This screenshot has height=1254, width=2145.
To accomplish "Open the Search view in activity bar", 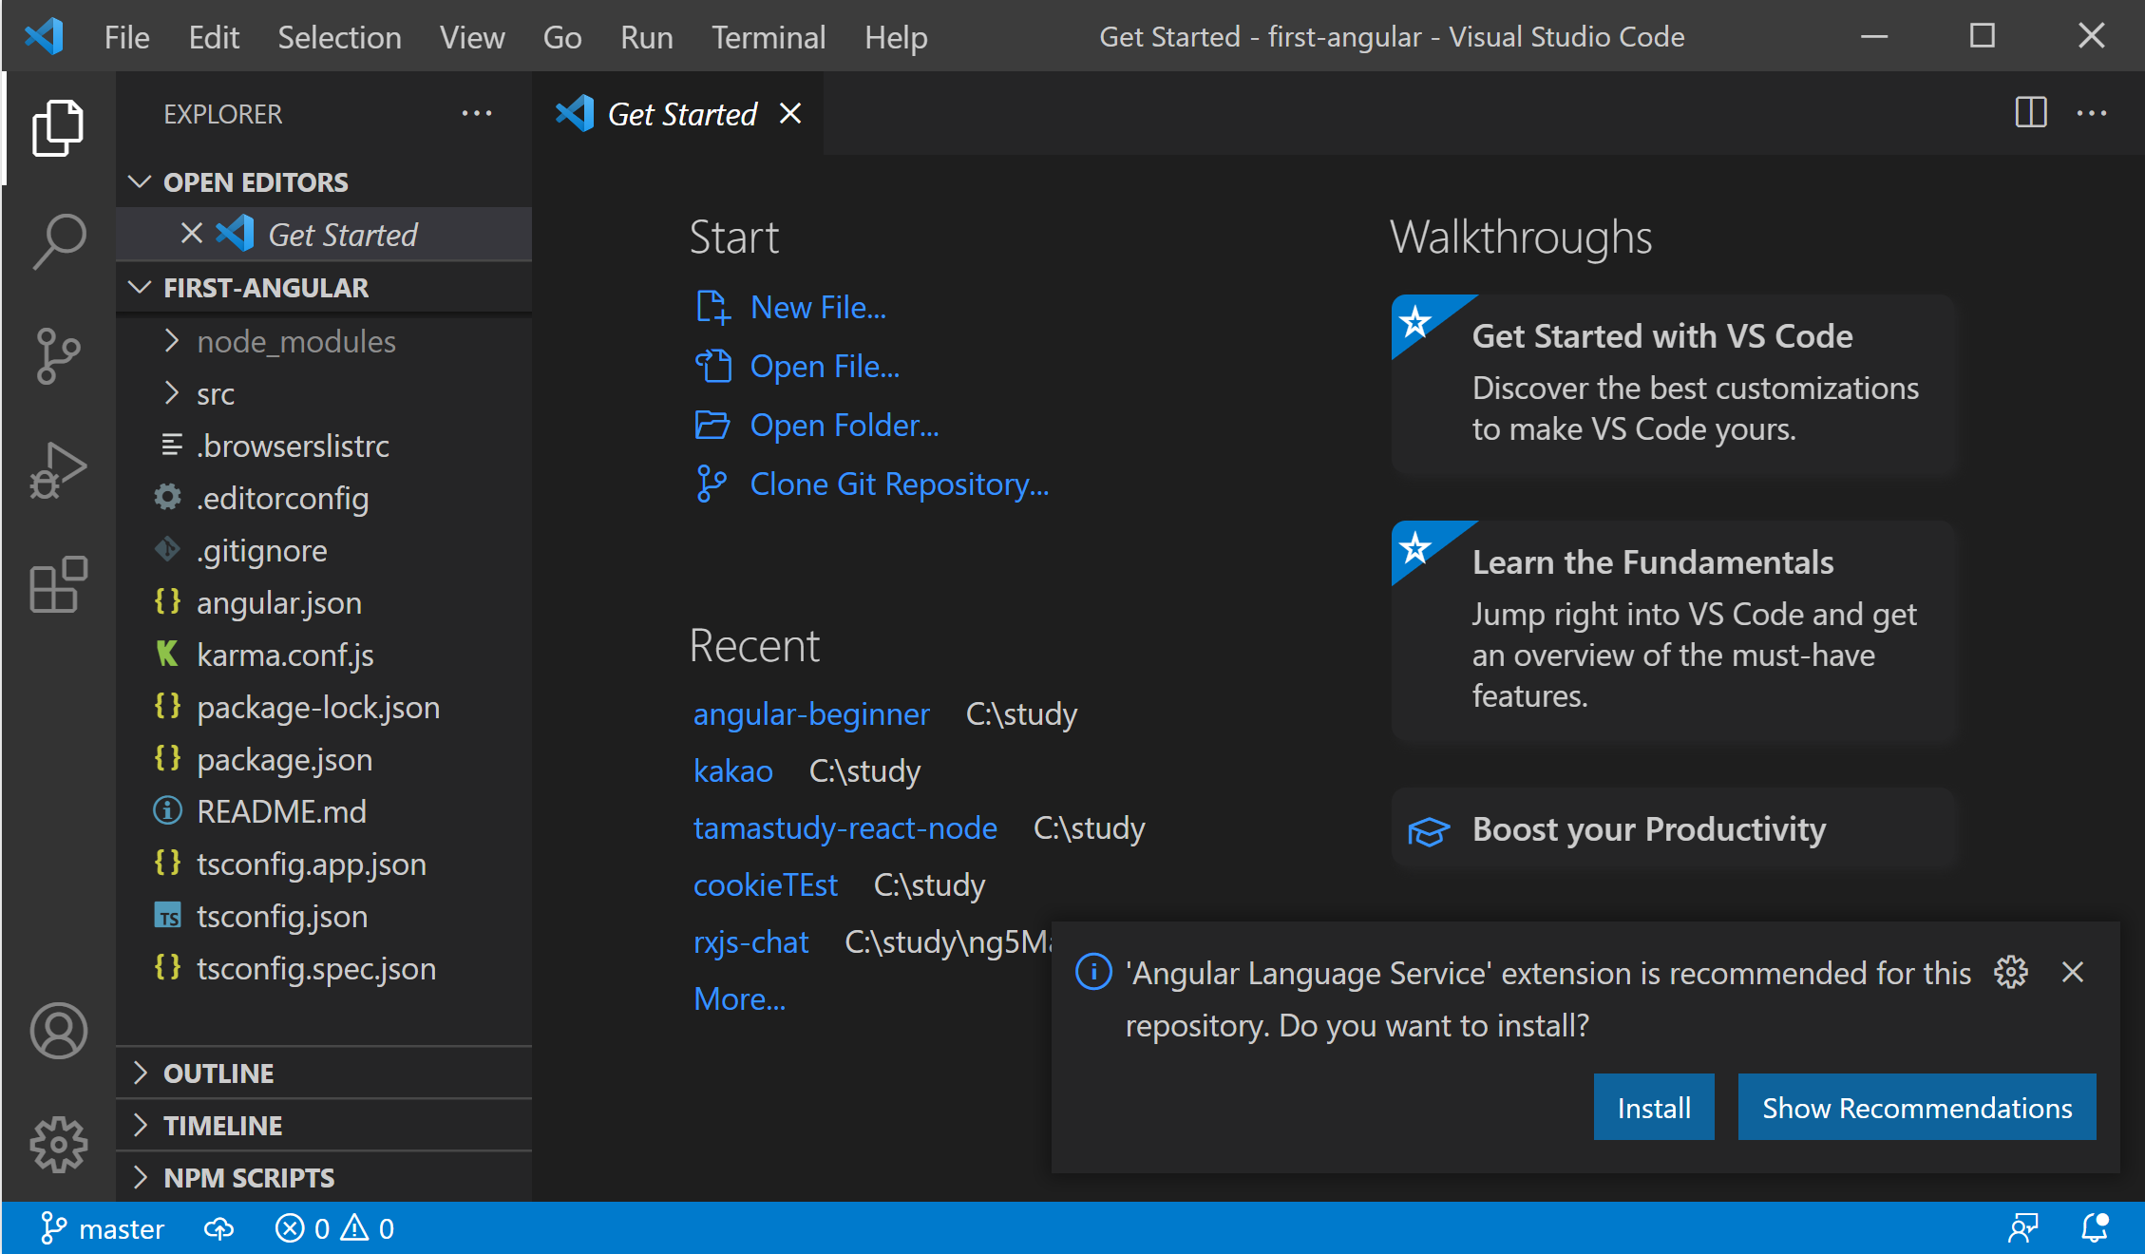I will tap(59, 240).
